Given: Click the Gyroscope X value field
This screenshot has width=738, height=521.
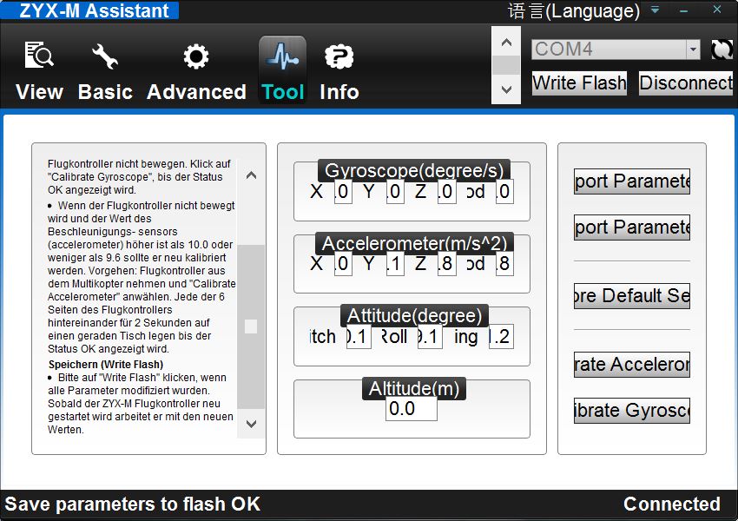Looking at the screenshot, I should pos(343,192).
